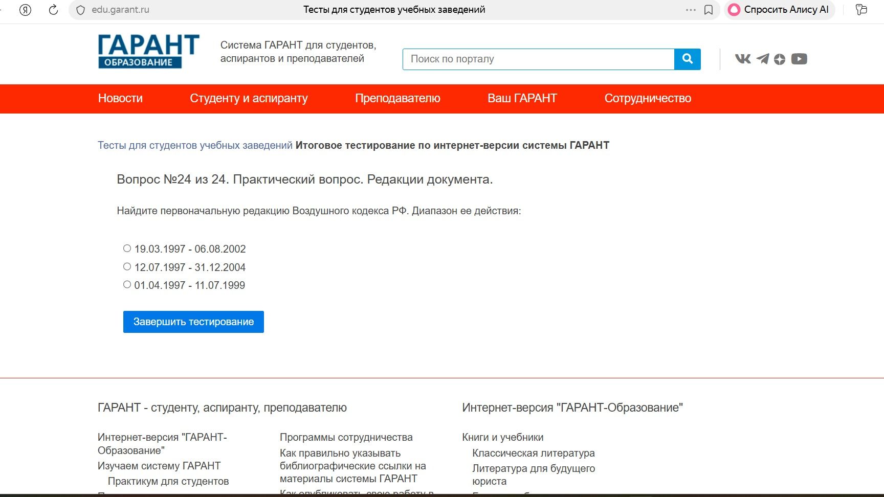Open the Новости menu
The width and height of the screenshot is (884, 497).
tap(120, 98)
